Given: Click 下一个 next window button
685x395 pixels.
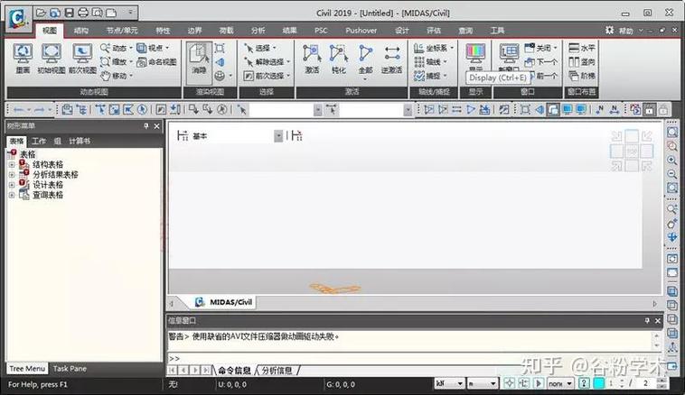Looking at the screenshot, I should [x=540, y=62].
